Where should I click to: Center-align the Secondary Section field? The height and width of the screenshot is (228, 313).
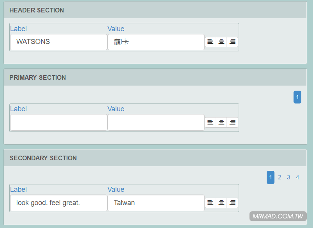click(222, 203)
